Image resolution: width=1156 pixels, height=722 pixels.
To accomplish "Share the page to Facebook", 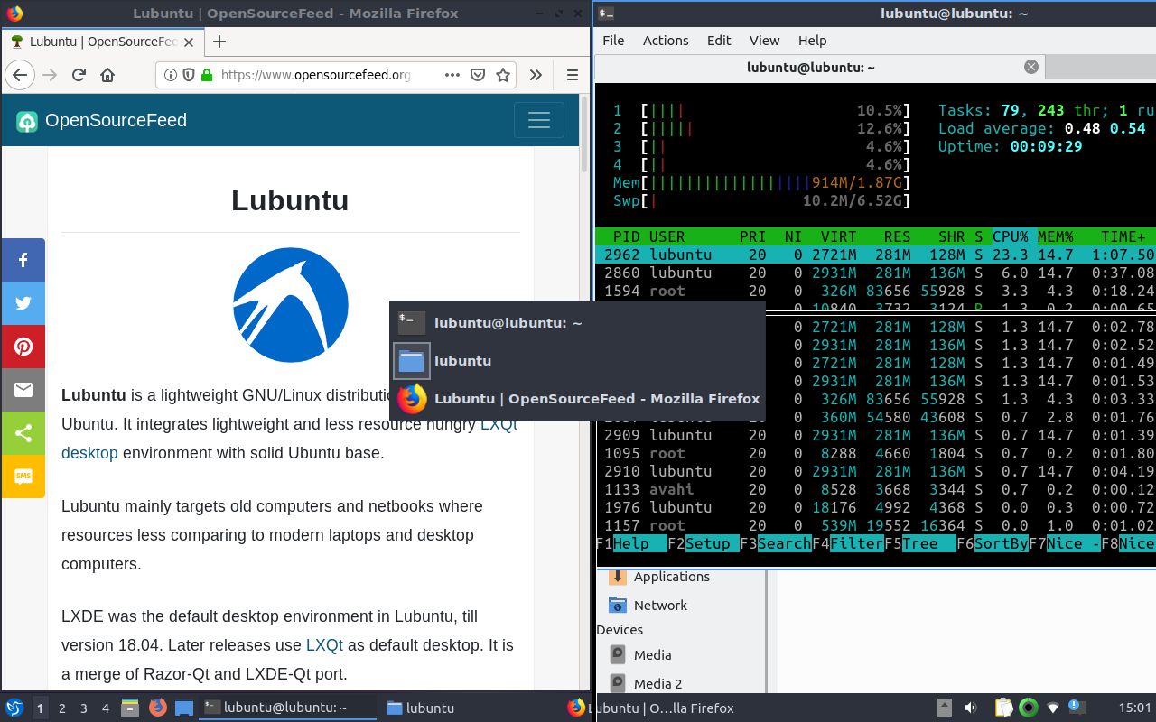I will pos(23,260).
